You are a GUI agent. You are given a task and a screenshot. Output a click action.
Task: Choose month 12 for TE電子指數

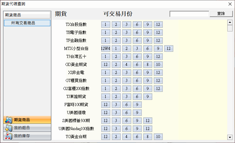coord(158,32)
